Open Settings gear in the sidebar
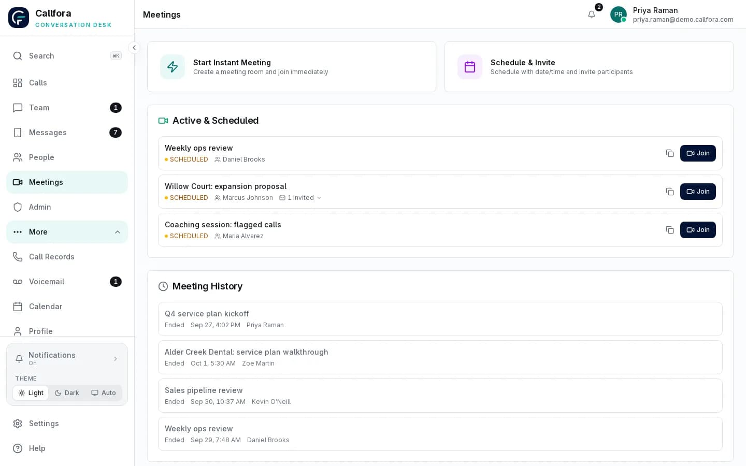The height and width of the screenshot is (466, 746). tap(67, 424)
